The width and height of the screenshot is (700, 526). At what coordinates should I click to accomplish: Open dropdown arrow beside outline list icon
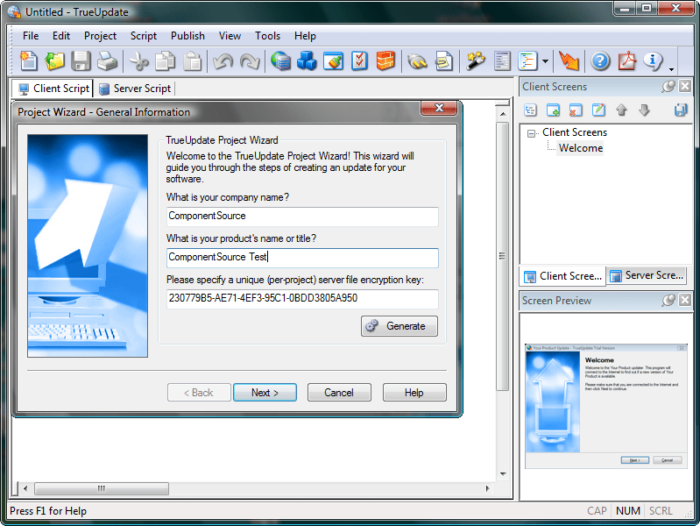545,61
